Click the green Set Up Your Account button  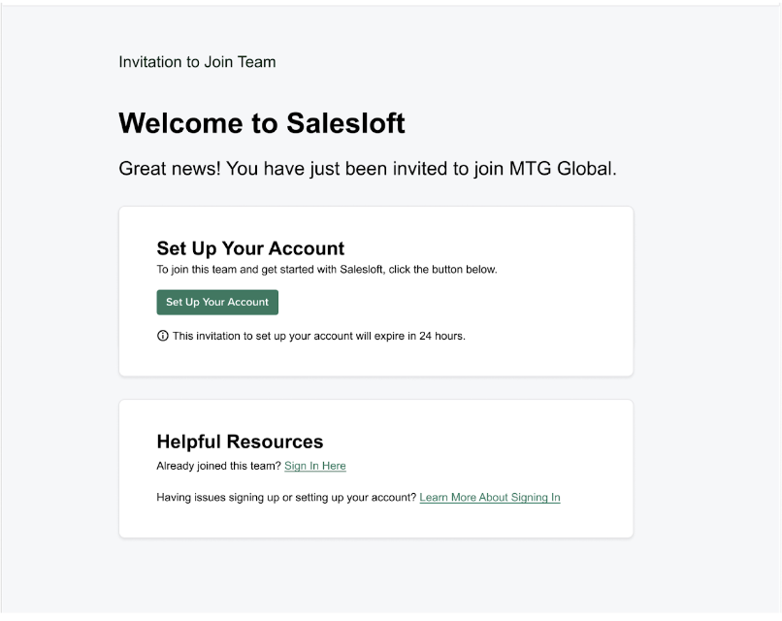(x=216, y=302)
